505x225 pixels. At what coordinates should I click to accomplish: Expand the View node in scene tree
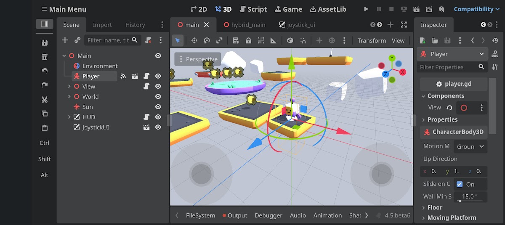tap(69, 87)
